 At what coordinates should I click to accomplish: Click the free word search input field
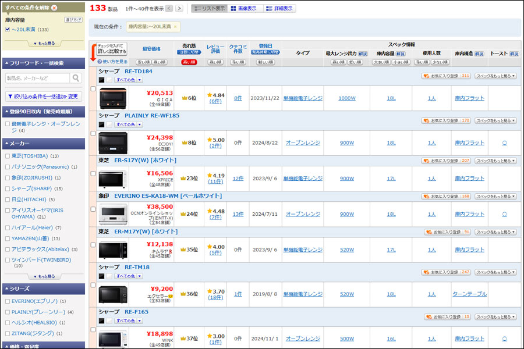pos(37,78)
